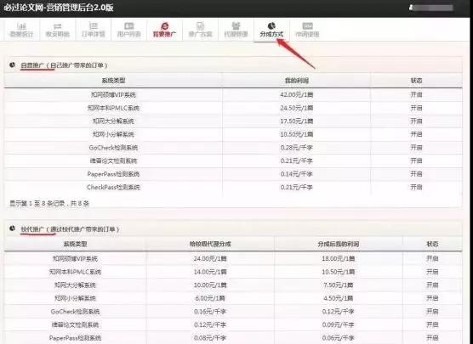Select the 推广方案 tab
473x344 pixels.
tap(200, 30)
